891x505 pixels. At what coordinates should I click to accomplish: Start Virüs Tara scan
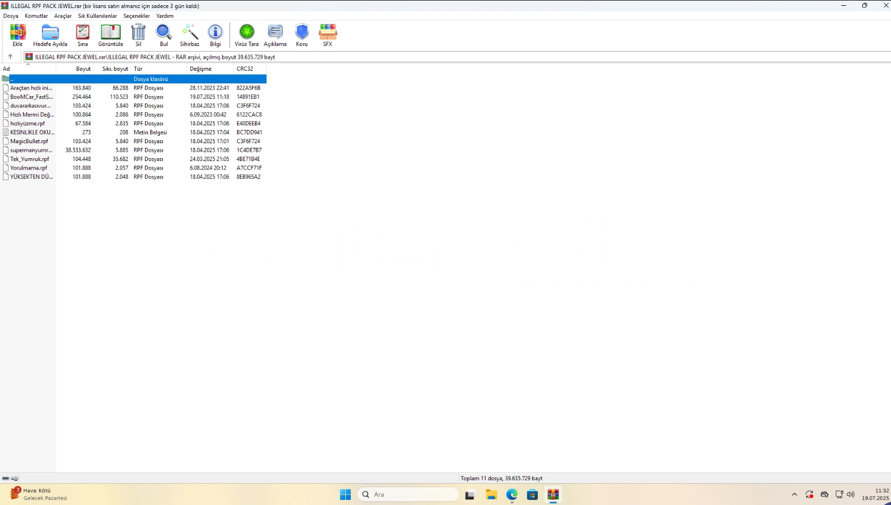tap(247, 35)
